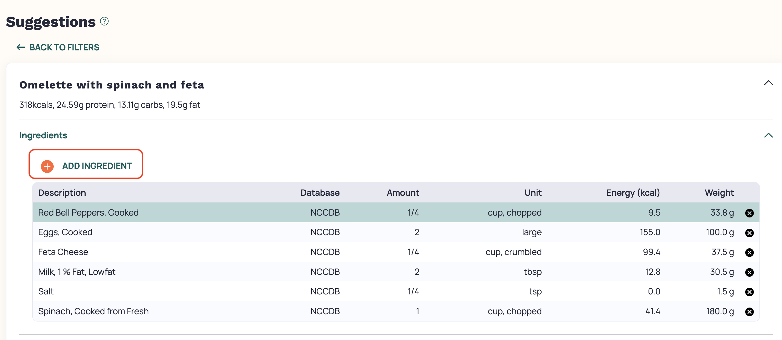This screenshot has height=340, width=782.
Task: Click the cup, chopped unit for Spinach
Action: [x=514, y=311]
